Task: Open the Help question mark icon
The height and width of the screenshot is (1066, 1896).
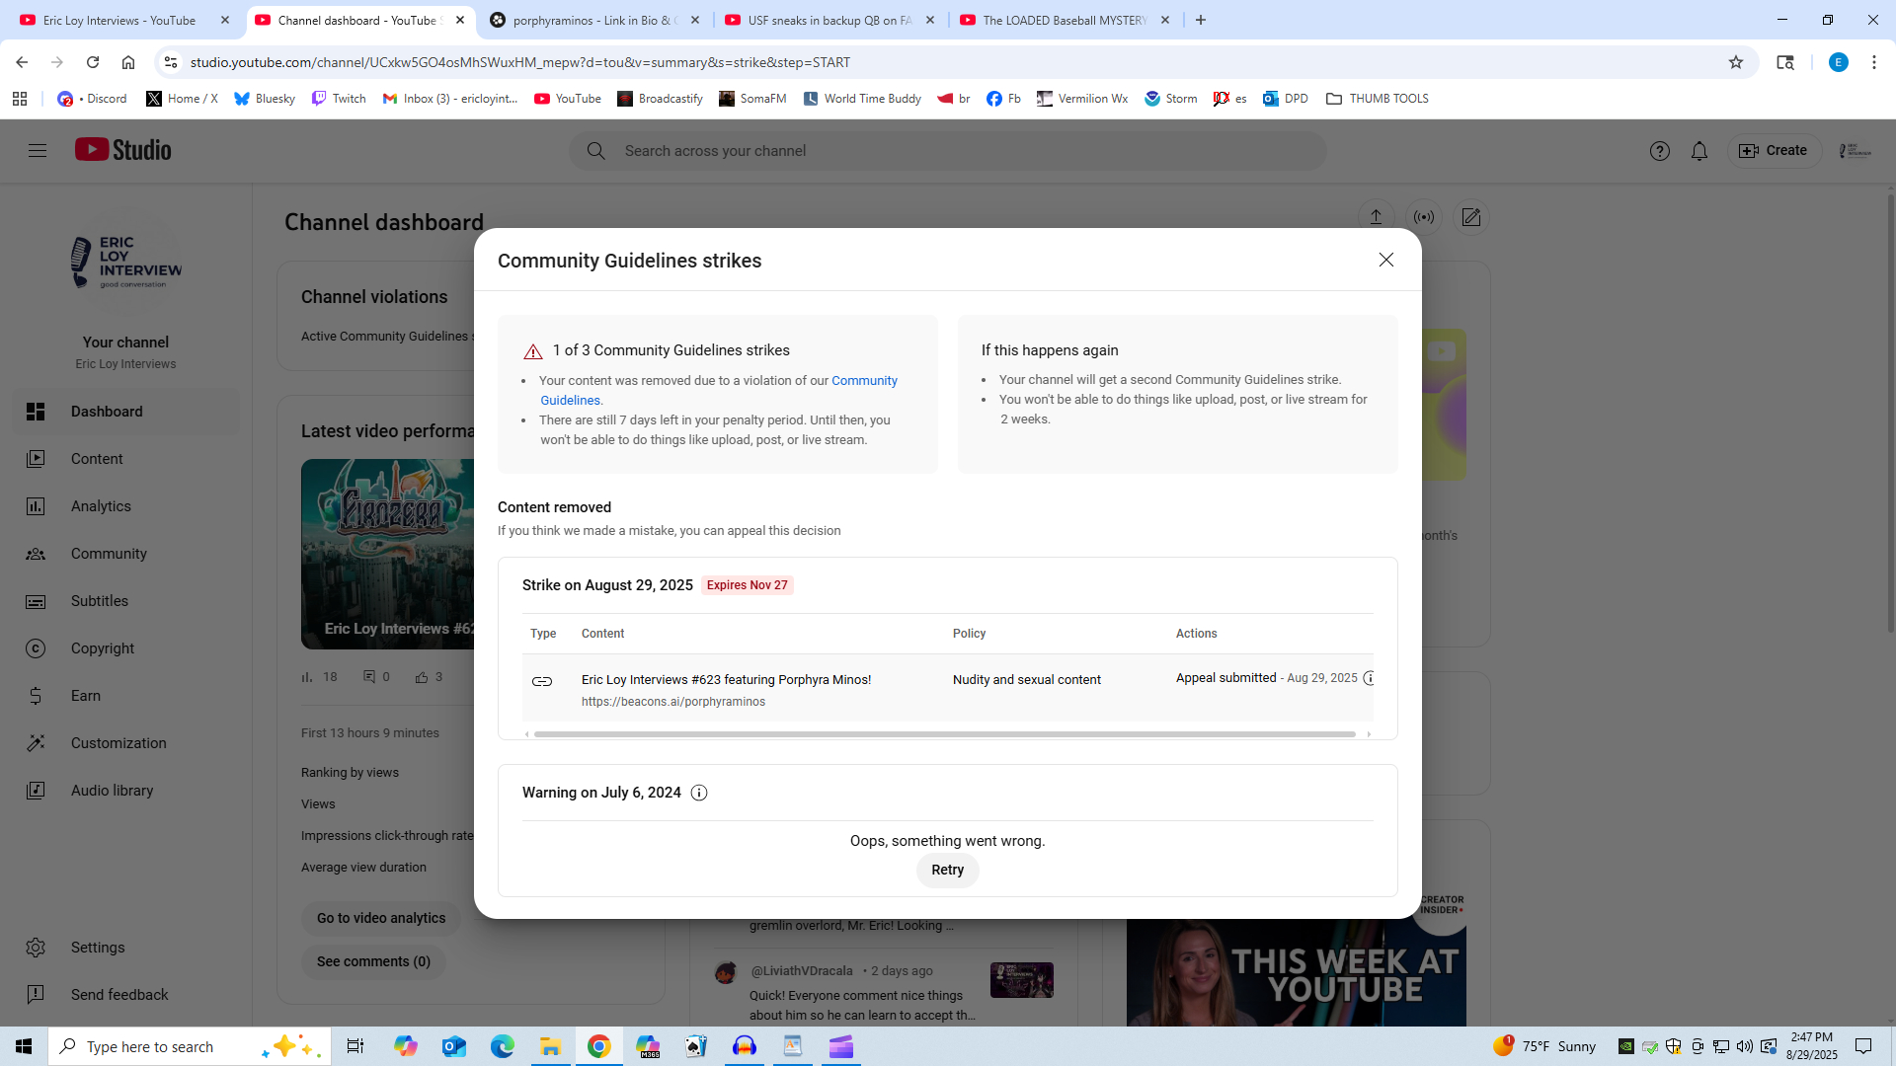Action: tap(1659, 151)
